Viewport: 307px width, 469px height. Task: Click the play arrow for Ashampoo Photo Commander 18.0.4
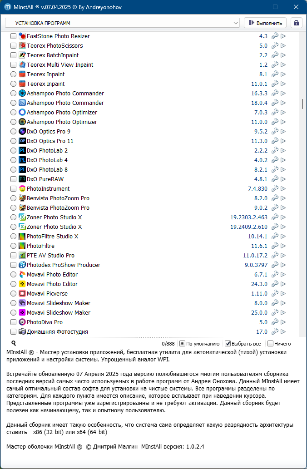[x=283, y=103]
